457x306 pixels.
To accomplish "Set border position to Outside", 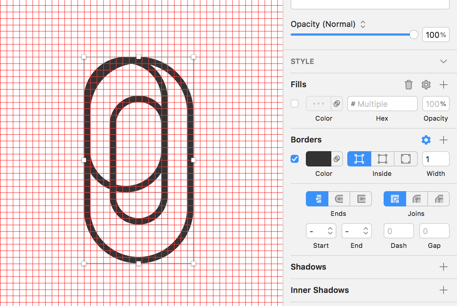I will tap(406, 159).
